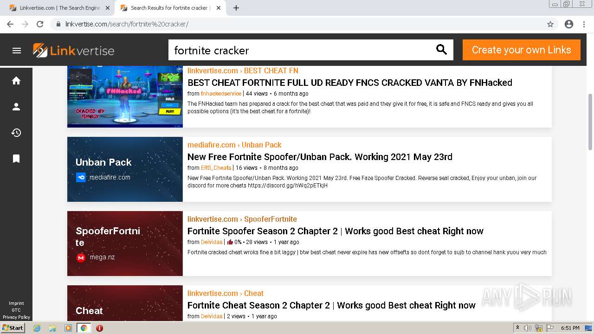Open BEST CHEAT FORTNITE FULL UD result title
Screen dimensions: 594x334
350,83
